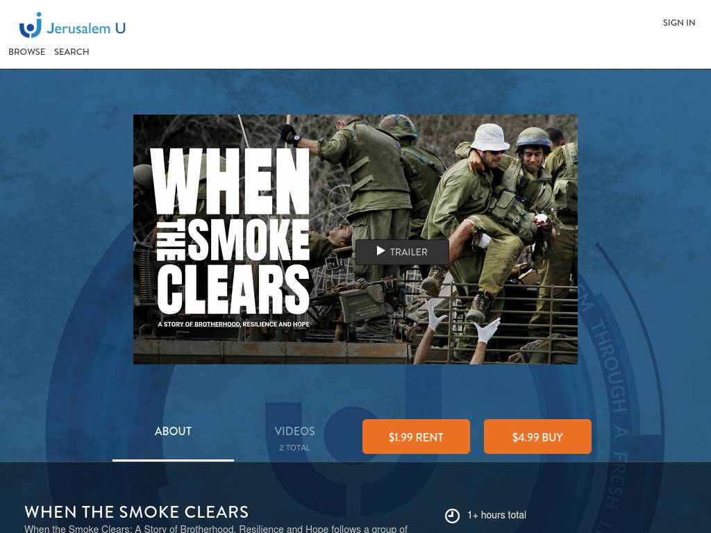Click the Jerusalem U wordmark text
This screenshot has height=533, width=711.
click(86, 28)
